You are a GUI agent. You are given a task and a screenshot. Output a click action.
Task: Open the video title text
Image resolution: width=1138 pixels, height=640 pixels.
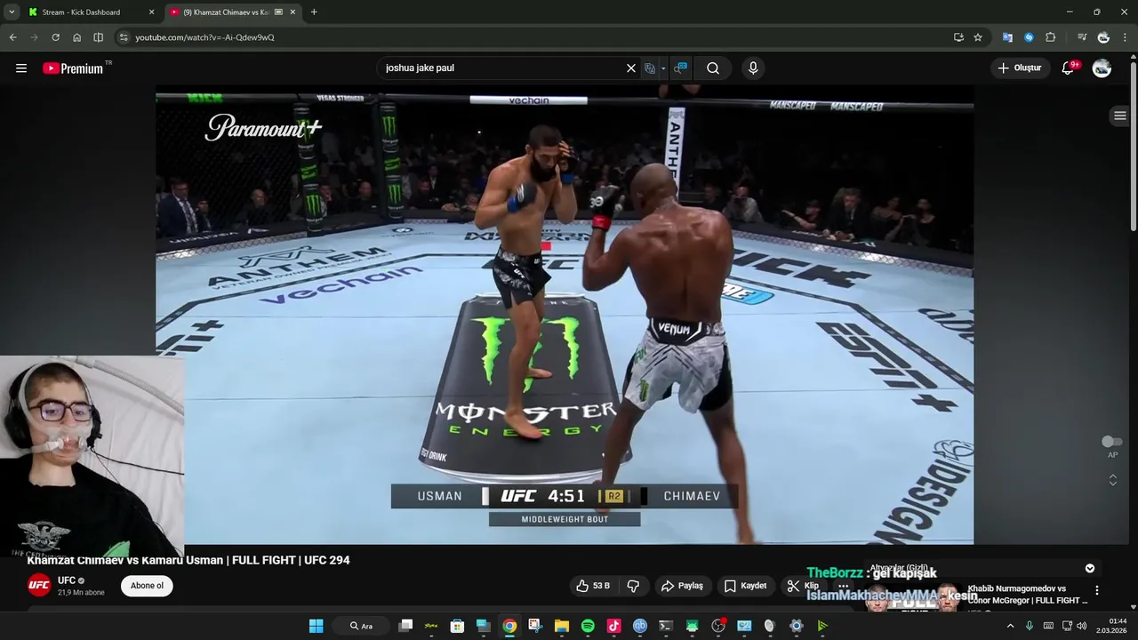click(188, 560)
